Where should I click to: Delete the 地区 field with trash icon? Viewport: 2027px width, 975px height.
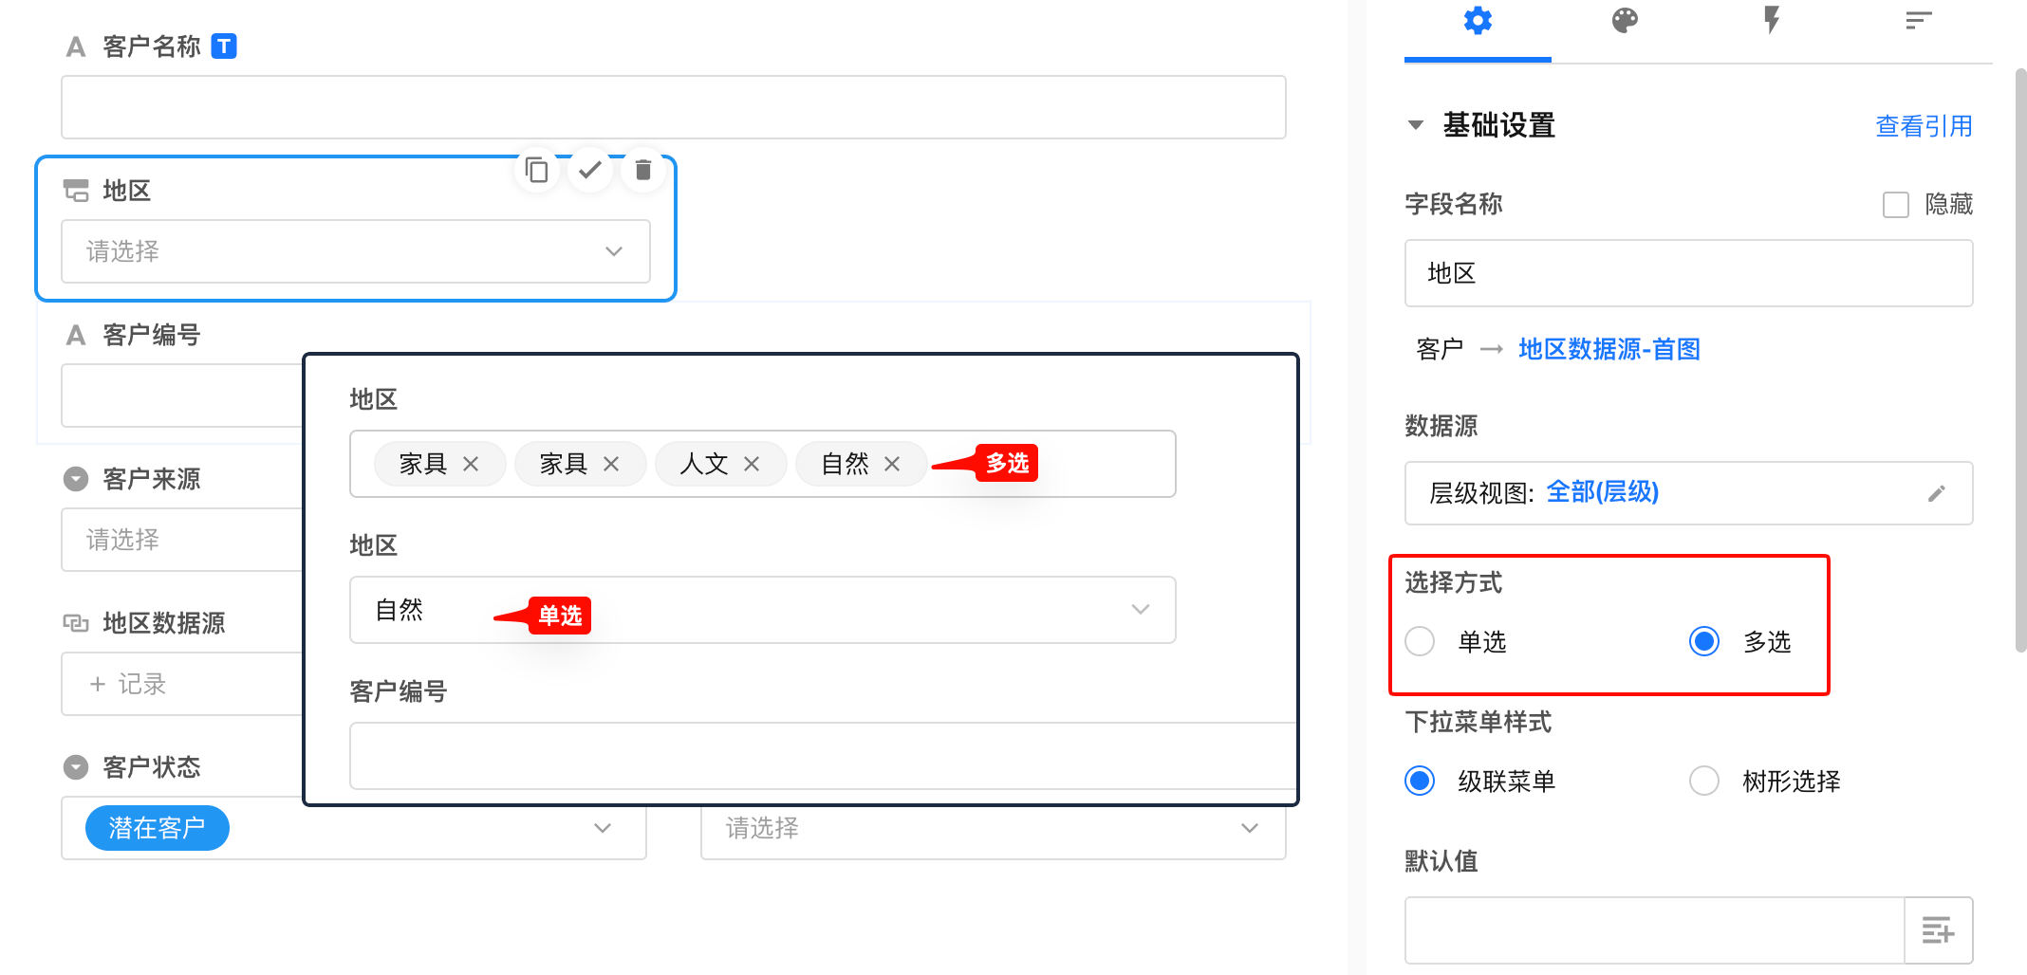(643, 171)
